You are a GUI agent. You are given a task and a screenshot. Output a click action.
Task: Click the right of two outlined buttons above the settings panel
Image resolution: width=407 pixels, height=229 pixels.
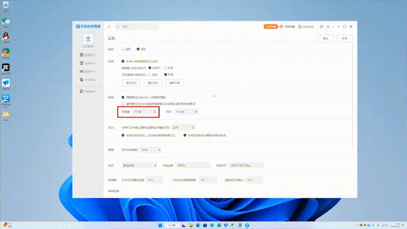[x=345, y=38]
